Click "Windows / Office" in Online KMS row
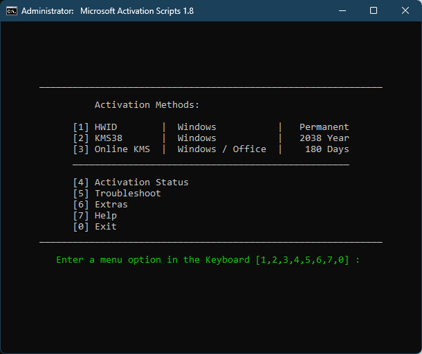 tap(221, 149)
